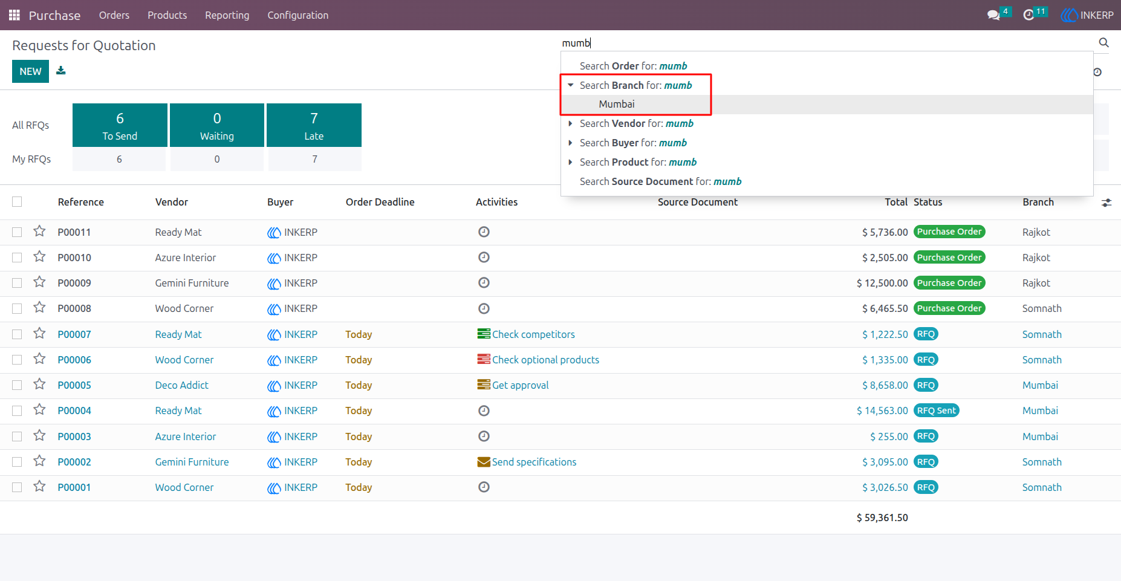This screenshot has height=581, width=1121.
Task: Open Check competitors activity icon
Action: pos(484,334)
